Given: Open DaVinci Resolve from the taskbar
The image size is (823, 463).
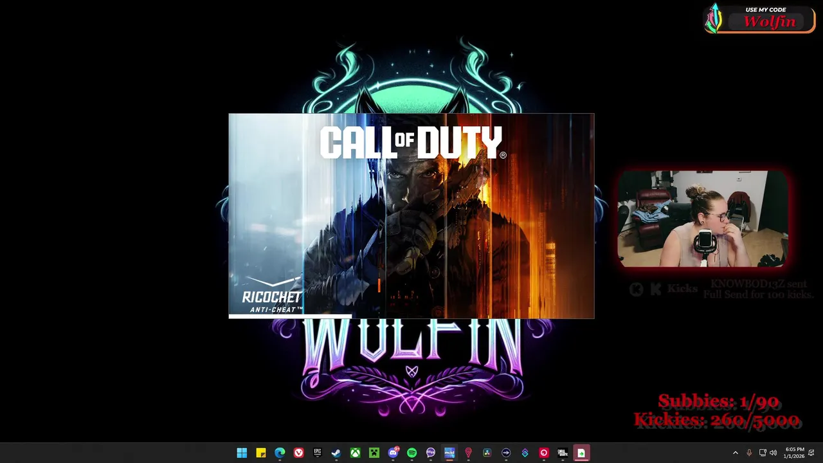Looking at the screenshot, I should 487,453.
